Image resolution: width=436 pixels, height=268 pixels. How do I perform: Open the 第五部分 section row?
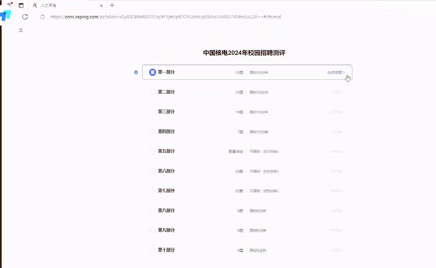point(247,151)
